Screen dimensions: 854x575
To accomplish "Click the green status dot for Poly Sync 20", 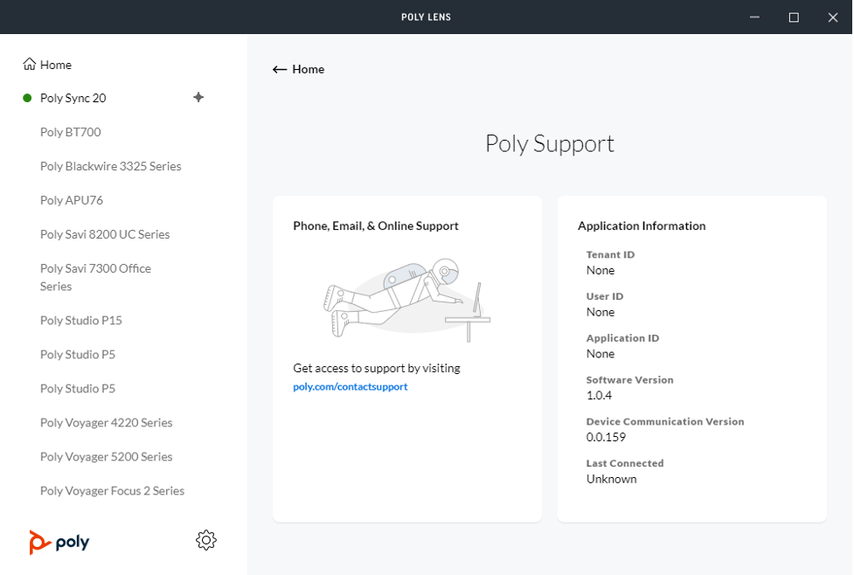I will pyautogui.click(x=27, y=98).
